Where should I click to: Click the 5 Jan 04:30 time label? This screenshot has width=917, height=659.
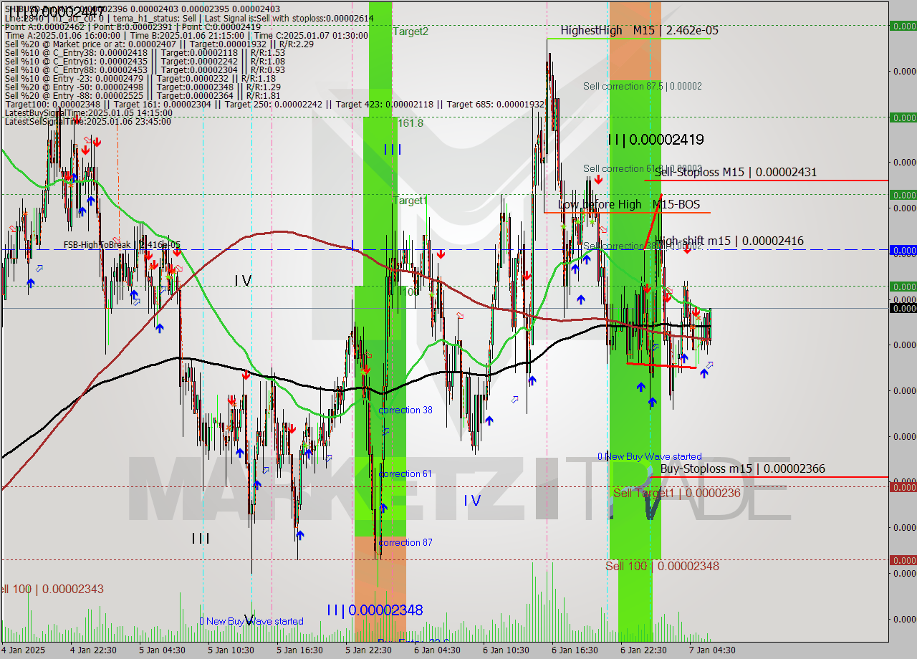[162, 650]
